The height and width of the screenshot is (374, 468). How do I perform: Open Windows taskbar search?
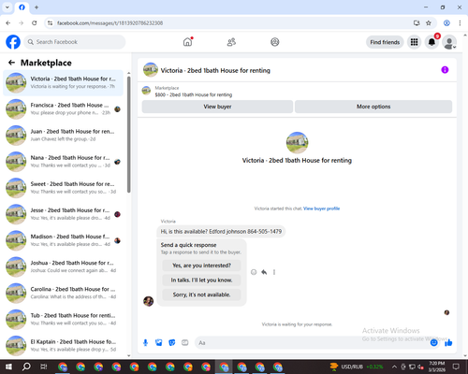click(26, 367)
